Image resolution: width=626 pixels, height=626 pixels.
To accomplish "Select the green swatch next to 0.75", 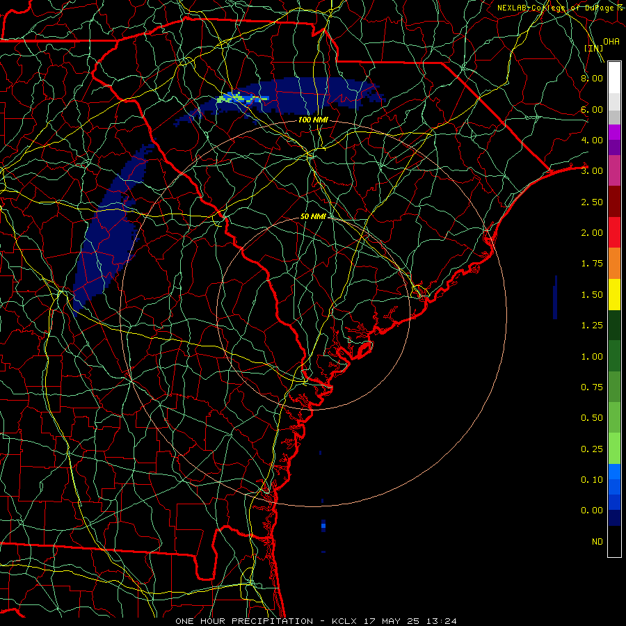I will pos(614,387).
